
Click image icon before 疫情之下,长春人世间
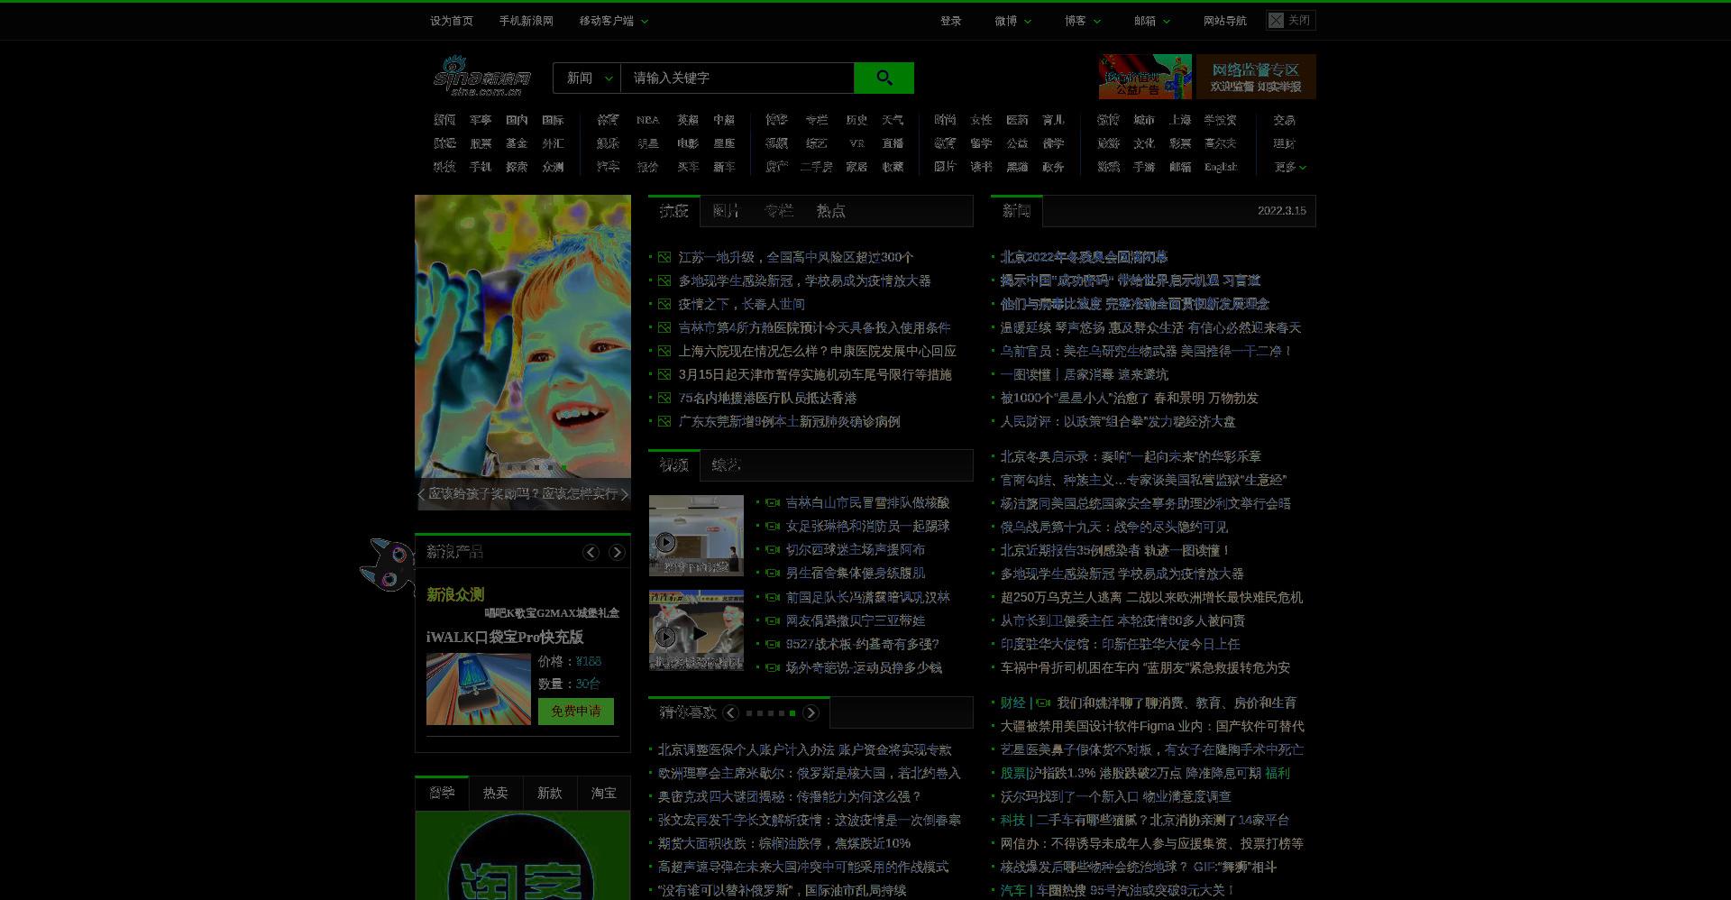coord(664,305)
